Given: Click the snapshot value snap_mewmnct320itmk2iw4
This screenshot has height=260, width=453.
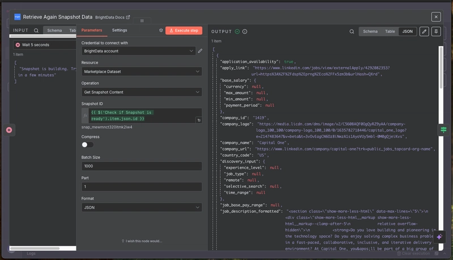Looking at the screenshot, I should tap(107, 127).
